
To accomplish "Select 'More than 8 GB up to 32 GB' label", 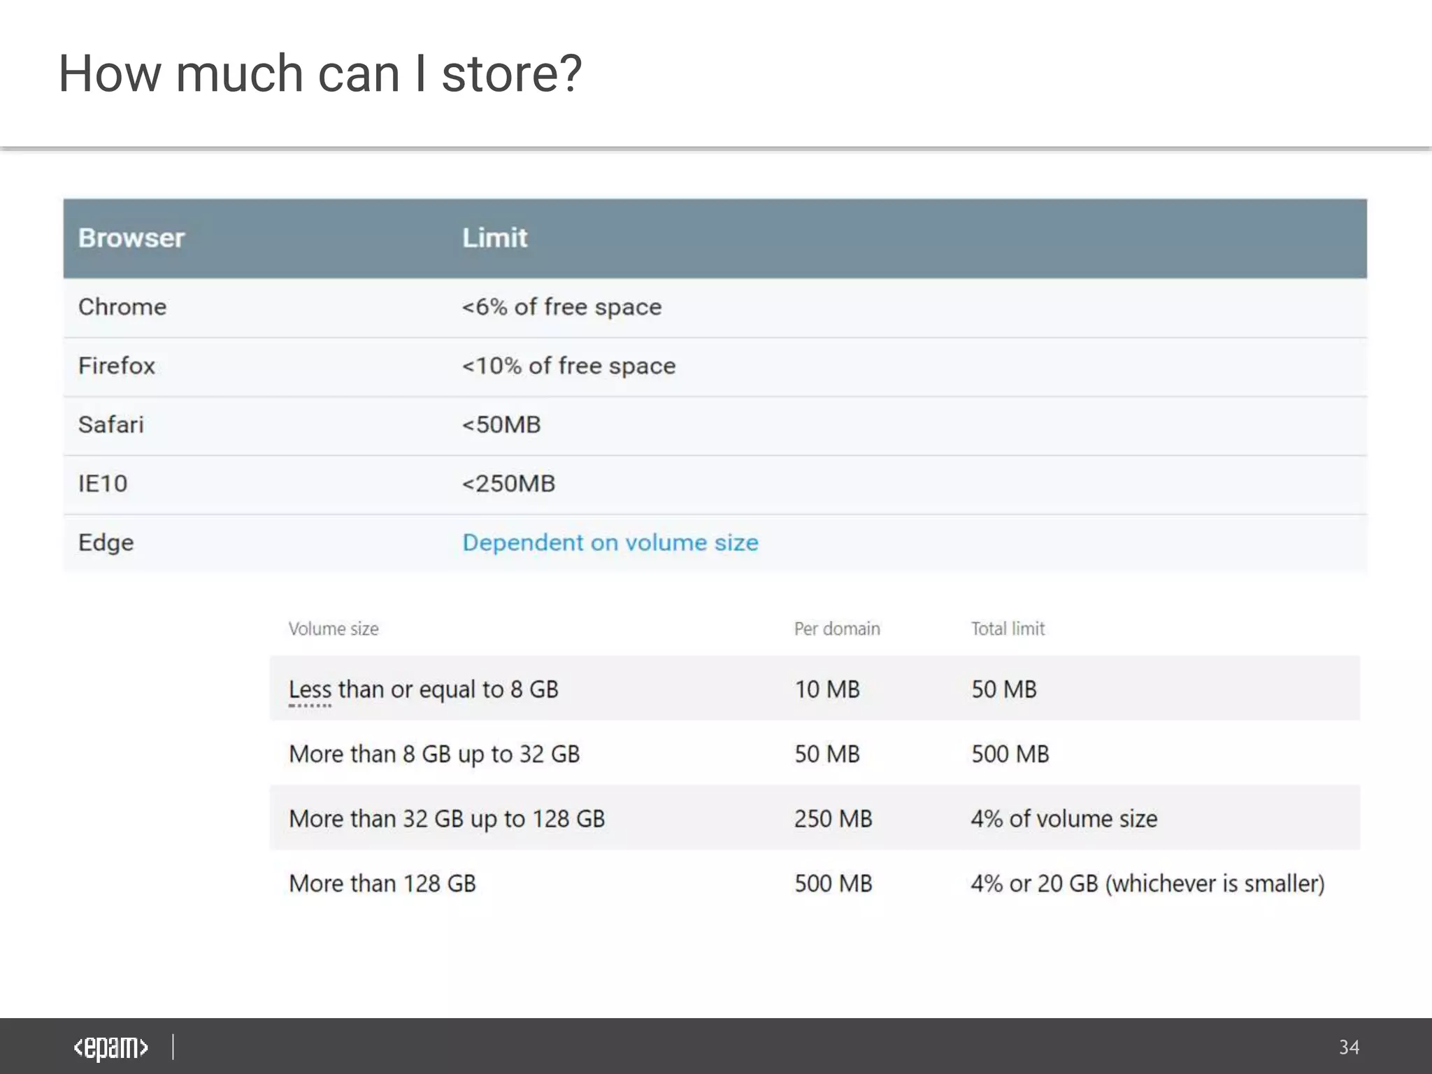I will (434, 754).
